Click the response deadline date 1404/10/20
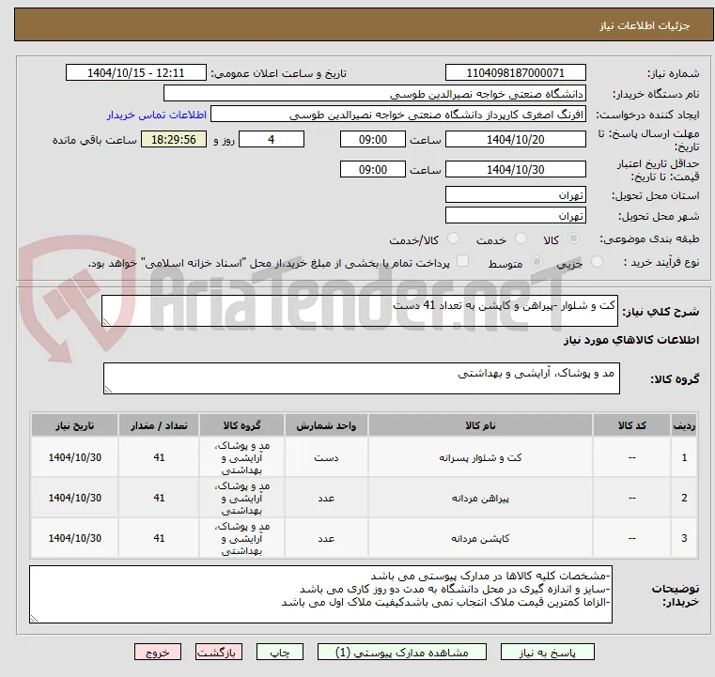The width and height of the screenshot is (715, 677). 515,139
